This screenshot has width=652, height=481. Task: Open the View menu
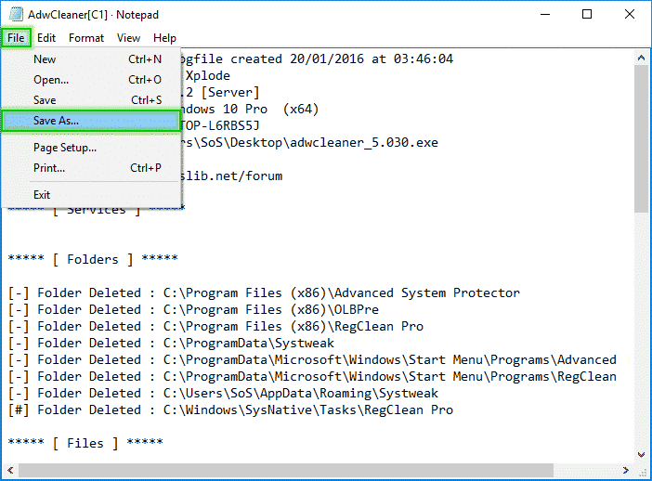(128, 38)
